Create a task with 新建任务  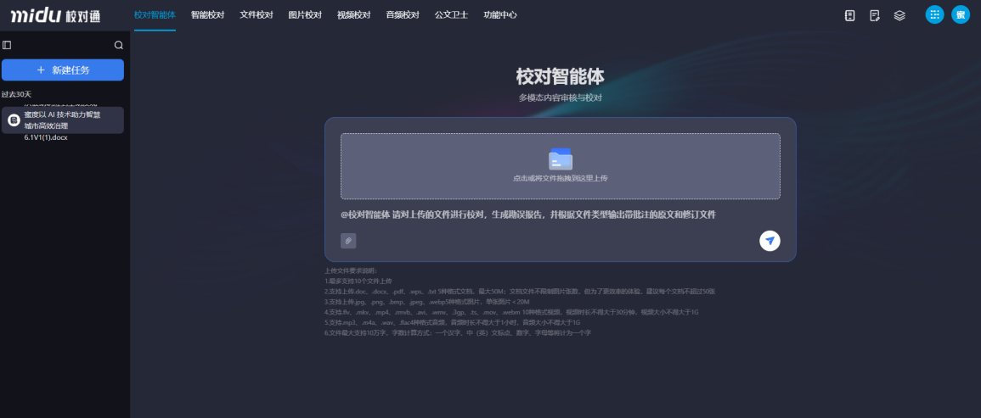[x=63, y=70]
